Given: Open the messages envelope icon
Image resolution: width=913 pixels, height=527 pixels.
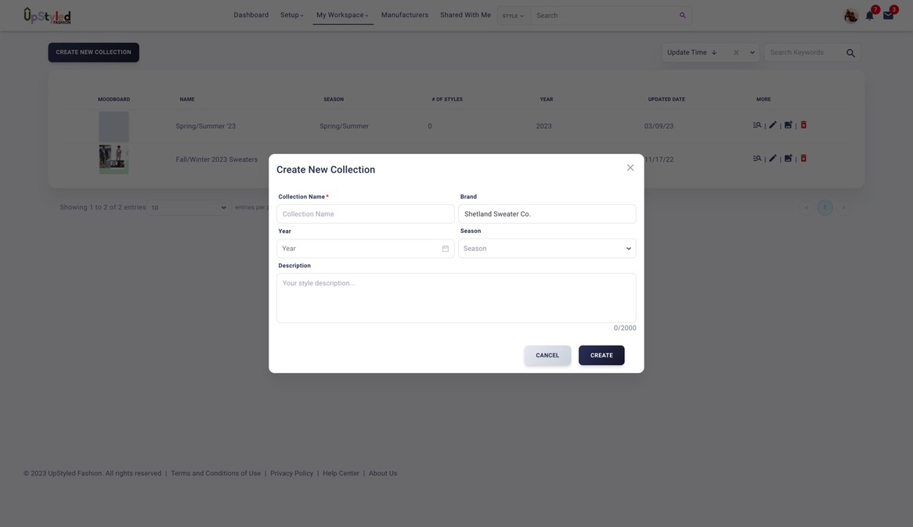Looking at the screenshot, I should coord(888,16).
